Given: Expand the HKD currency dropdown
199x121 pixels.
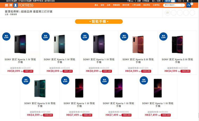Looking at the screenshot, I should tap(181, 1).
